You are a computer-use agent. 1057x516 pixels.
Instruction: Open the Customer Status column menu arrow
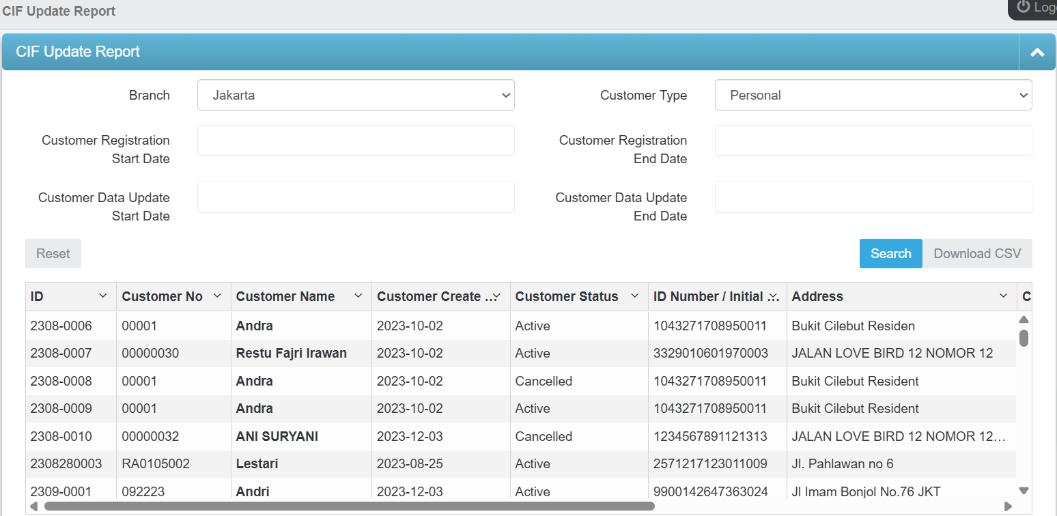click(x=634, y=296)
